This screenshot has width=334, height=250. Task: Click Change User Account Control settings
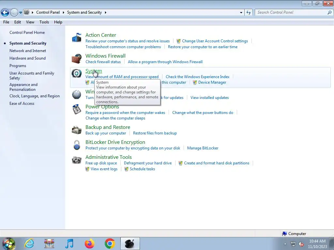point(215,41)
